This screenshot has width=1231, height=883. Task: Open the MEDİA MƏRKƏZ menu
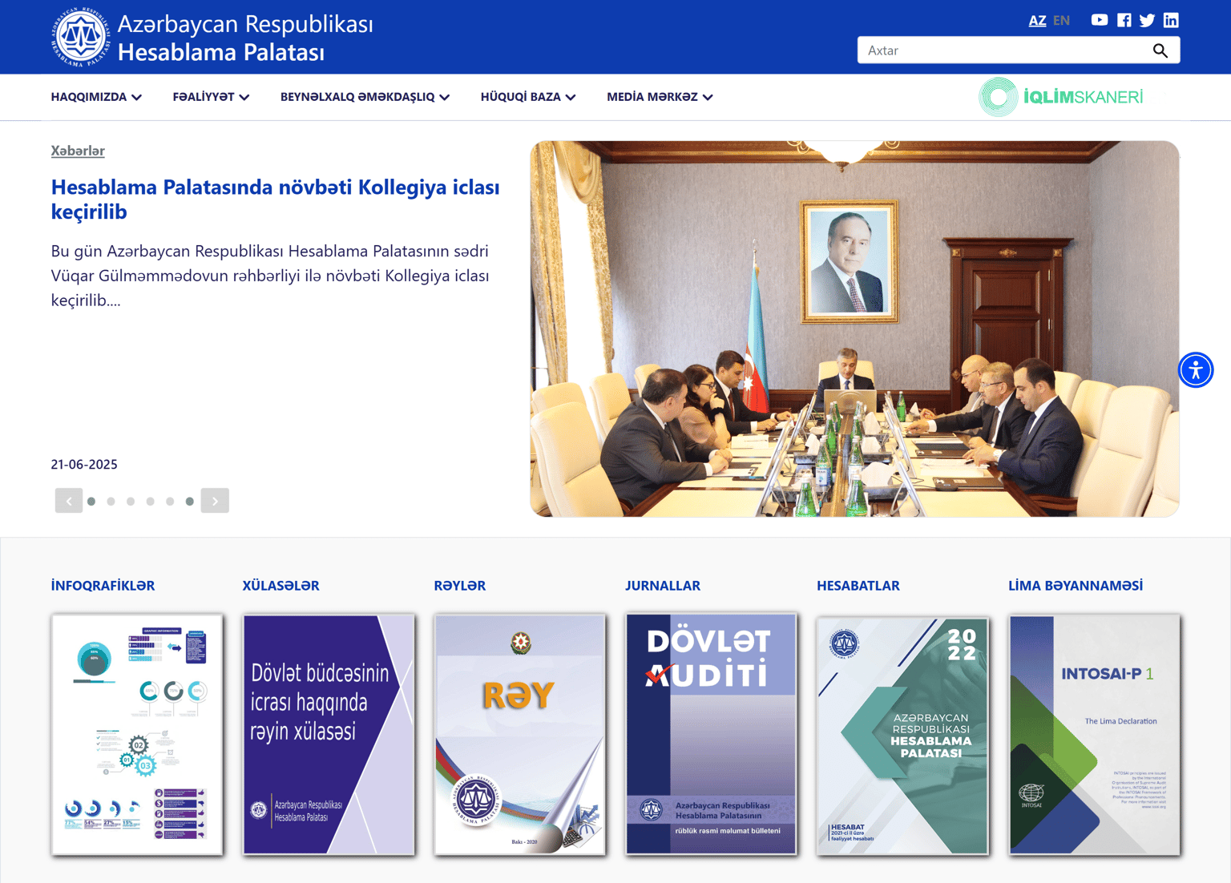point(659,97)
